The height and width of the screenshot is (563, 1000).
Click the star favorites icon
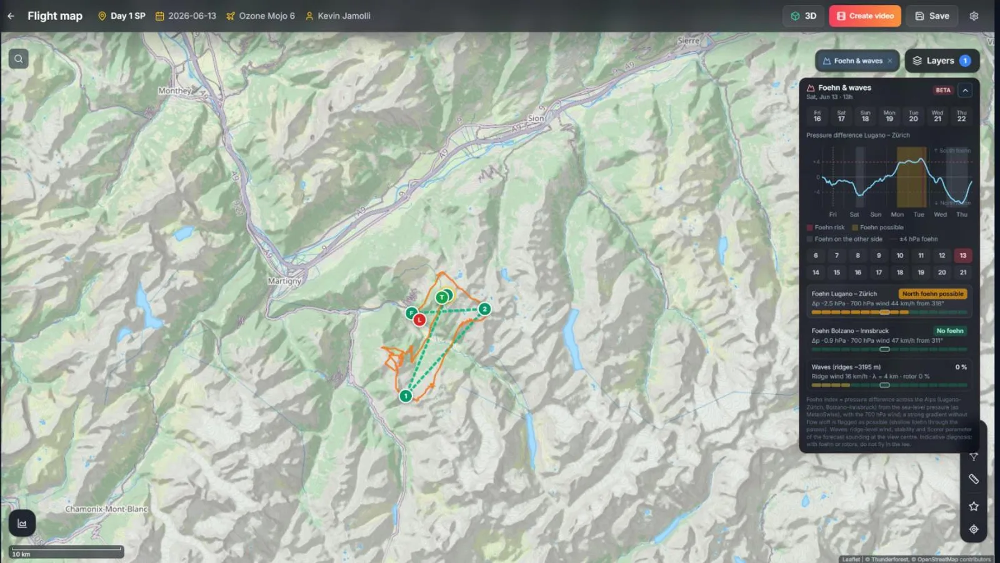(x=974, y=506)
